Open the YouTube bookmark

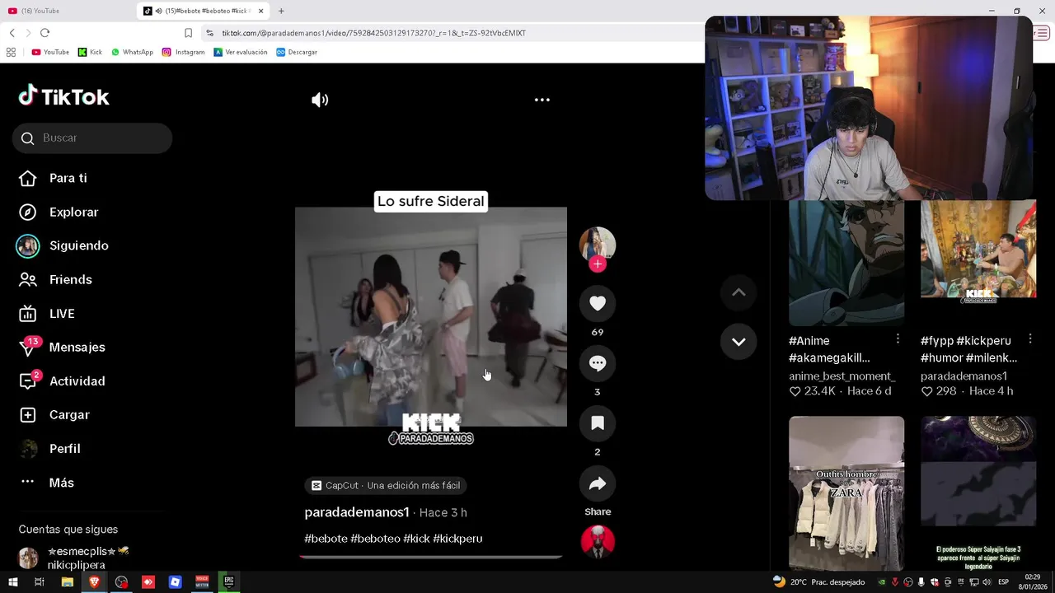(50, 52)
